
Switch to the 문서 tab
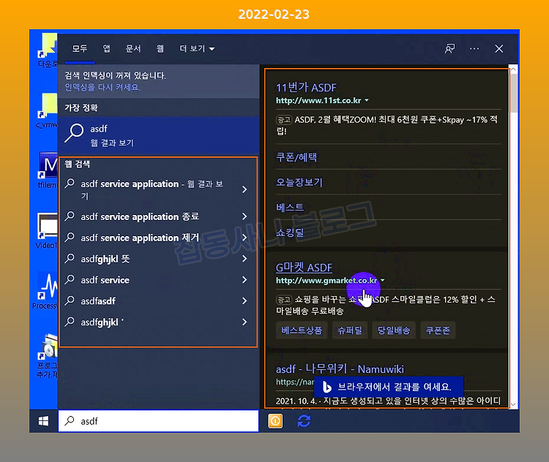pyautogui.click(x=133, y=49)
